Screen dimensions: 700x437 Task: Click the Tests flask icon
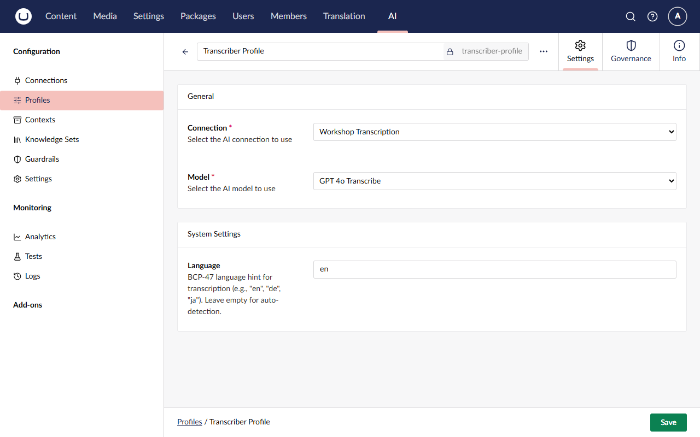17,256
